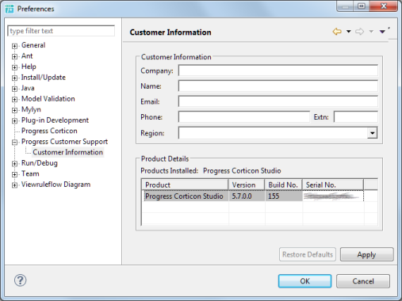Open the view menu triangle icon
This screenshot has height=301, width=402.
pyautogui.click(x=382, y=32)
